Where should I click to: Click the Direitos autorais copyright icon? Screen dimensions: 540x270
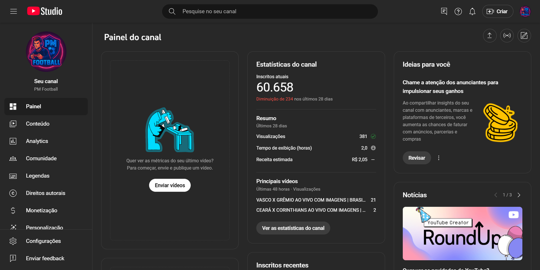coord(13,193)
